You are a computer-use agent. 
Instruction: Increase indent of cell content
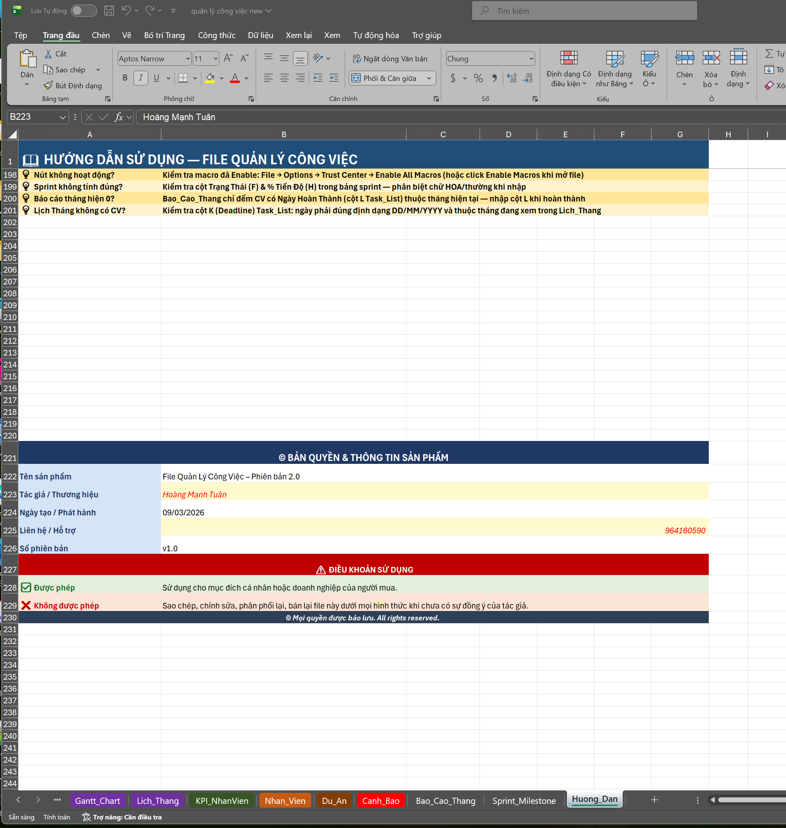334,78
